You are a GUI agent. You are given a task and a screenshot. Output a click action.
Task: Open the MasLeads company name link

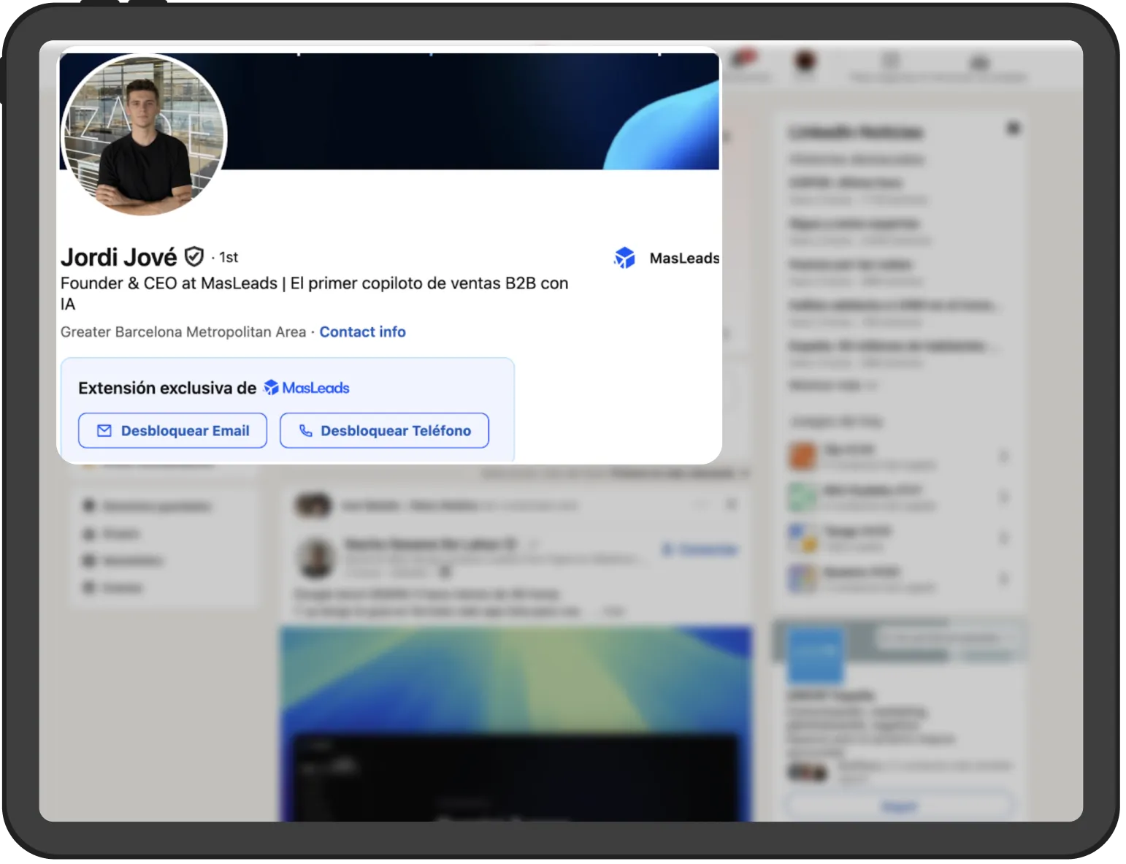point(684,258)
